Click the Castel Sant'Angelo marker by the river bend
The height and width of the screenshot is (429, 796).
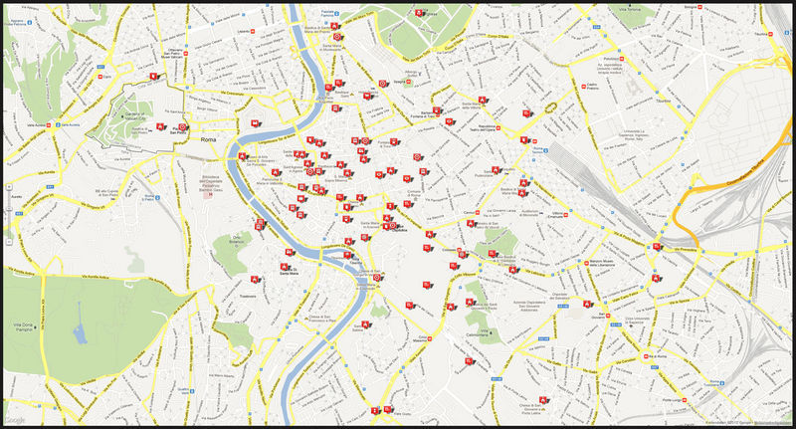(255, 123)
